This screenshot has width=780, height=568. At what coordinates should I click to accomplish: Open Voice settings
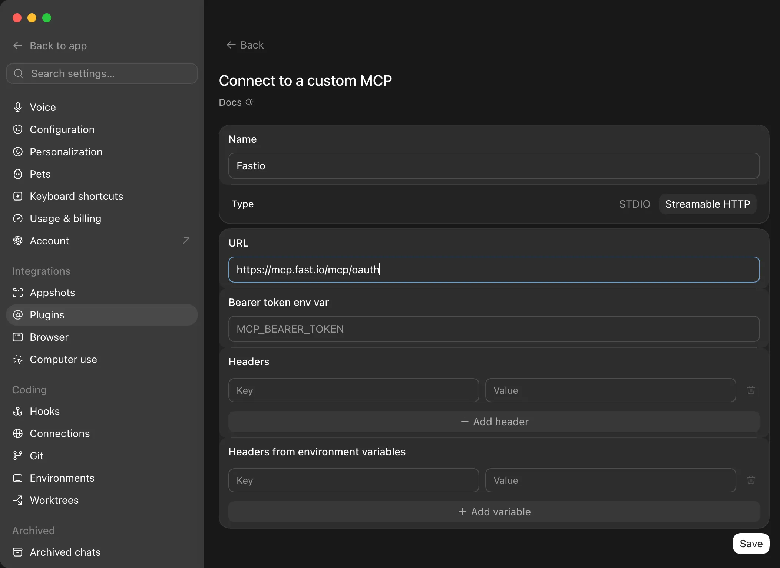pyautogui.click(x=102, y=107)
